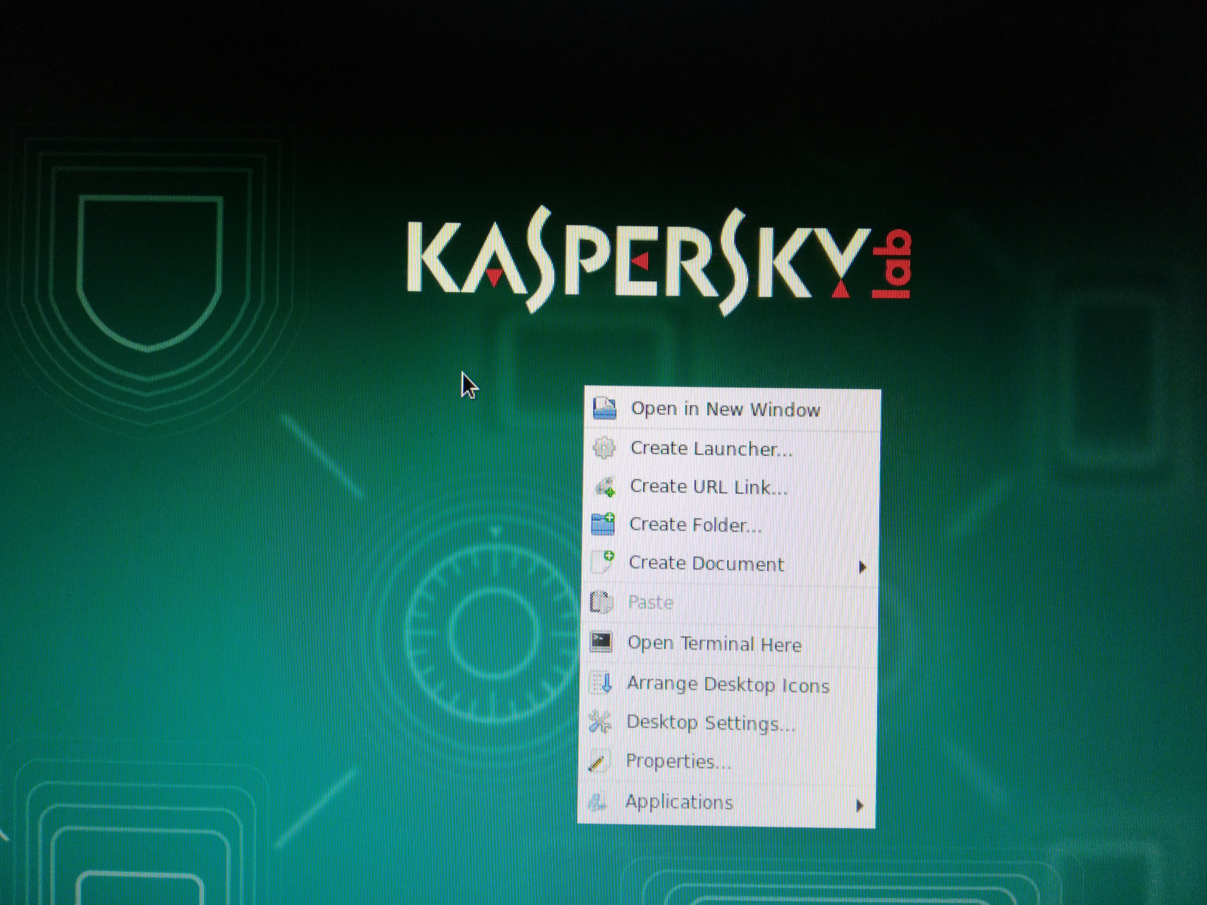
Task: Click the terminal icon in the menu
Action: point(601,642)
